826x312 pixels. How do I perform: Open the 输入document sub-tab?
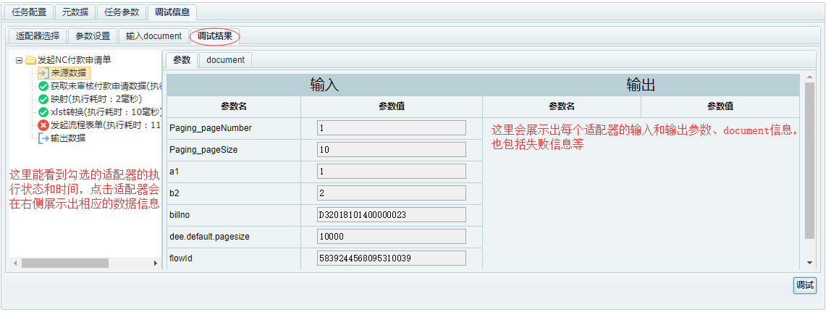tap(153, 36)
